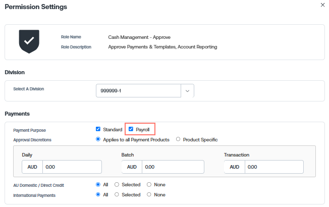Viewport: 329px width, 207px height.
Task: Click the Payment Purpose label
Action: pyautogui.click(x=30, y=130)
